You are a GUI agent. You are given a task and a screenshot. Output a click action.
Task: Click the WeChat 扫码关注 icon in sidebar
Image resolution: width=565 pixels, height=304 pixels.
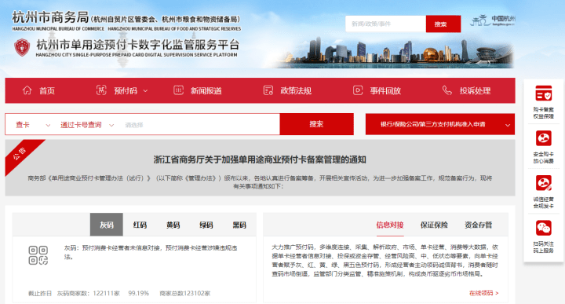[543, 228]
